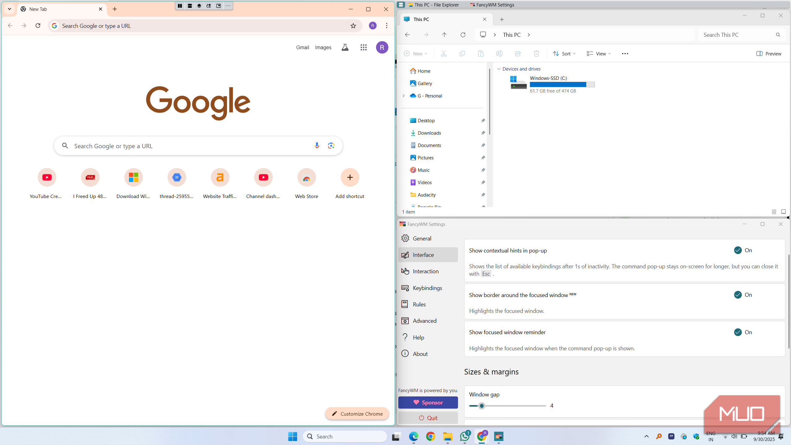Open the Chrome tab search dropdown
This screenshot has width=791, height=445.
pyautogui.click(x=10, y=9)
